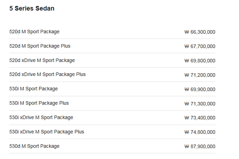Select 530i xDrive M Sport Package Plus

pos(47,132)
